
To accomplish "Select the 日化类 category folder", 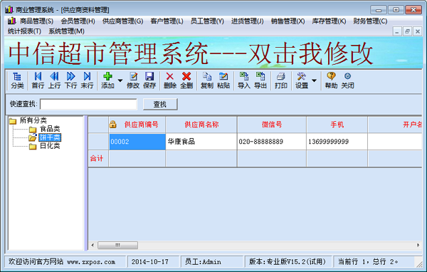I will pyautogui.click(x=50, y=146).
